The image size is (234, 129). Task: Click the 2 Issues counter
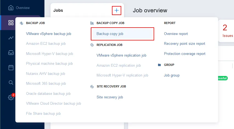[x=227, y=31]
